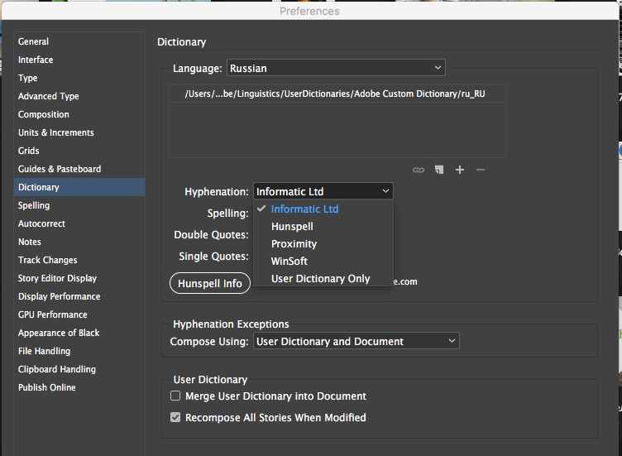
Task: Pick WinSoft from the open menu
Action: 289,262
